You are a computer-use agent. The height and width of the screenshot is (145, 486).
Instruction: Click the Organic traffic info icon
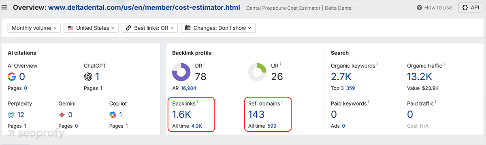coord(444,64)
